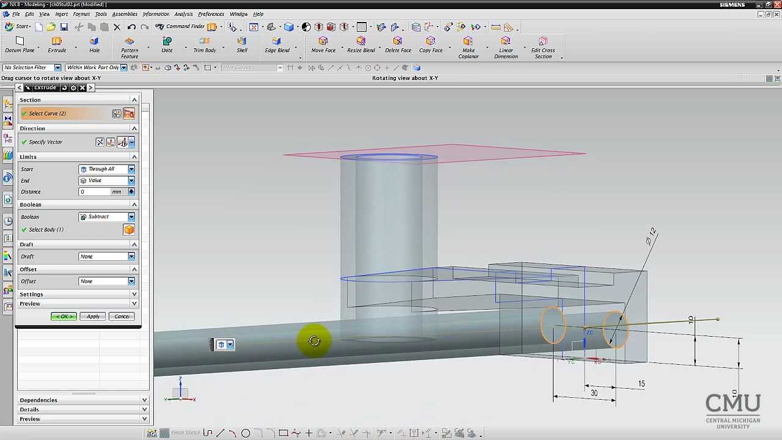Click the Unite boolean icon
Image resolution: width=782 pixels, height=440 pixels.
point(167,42)
